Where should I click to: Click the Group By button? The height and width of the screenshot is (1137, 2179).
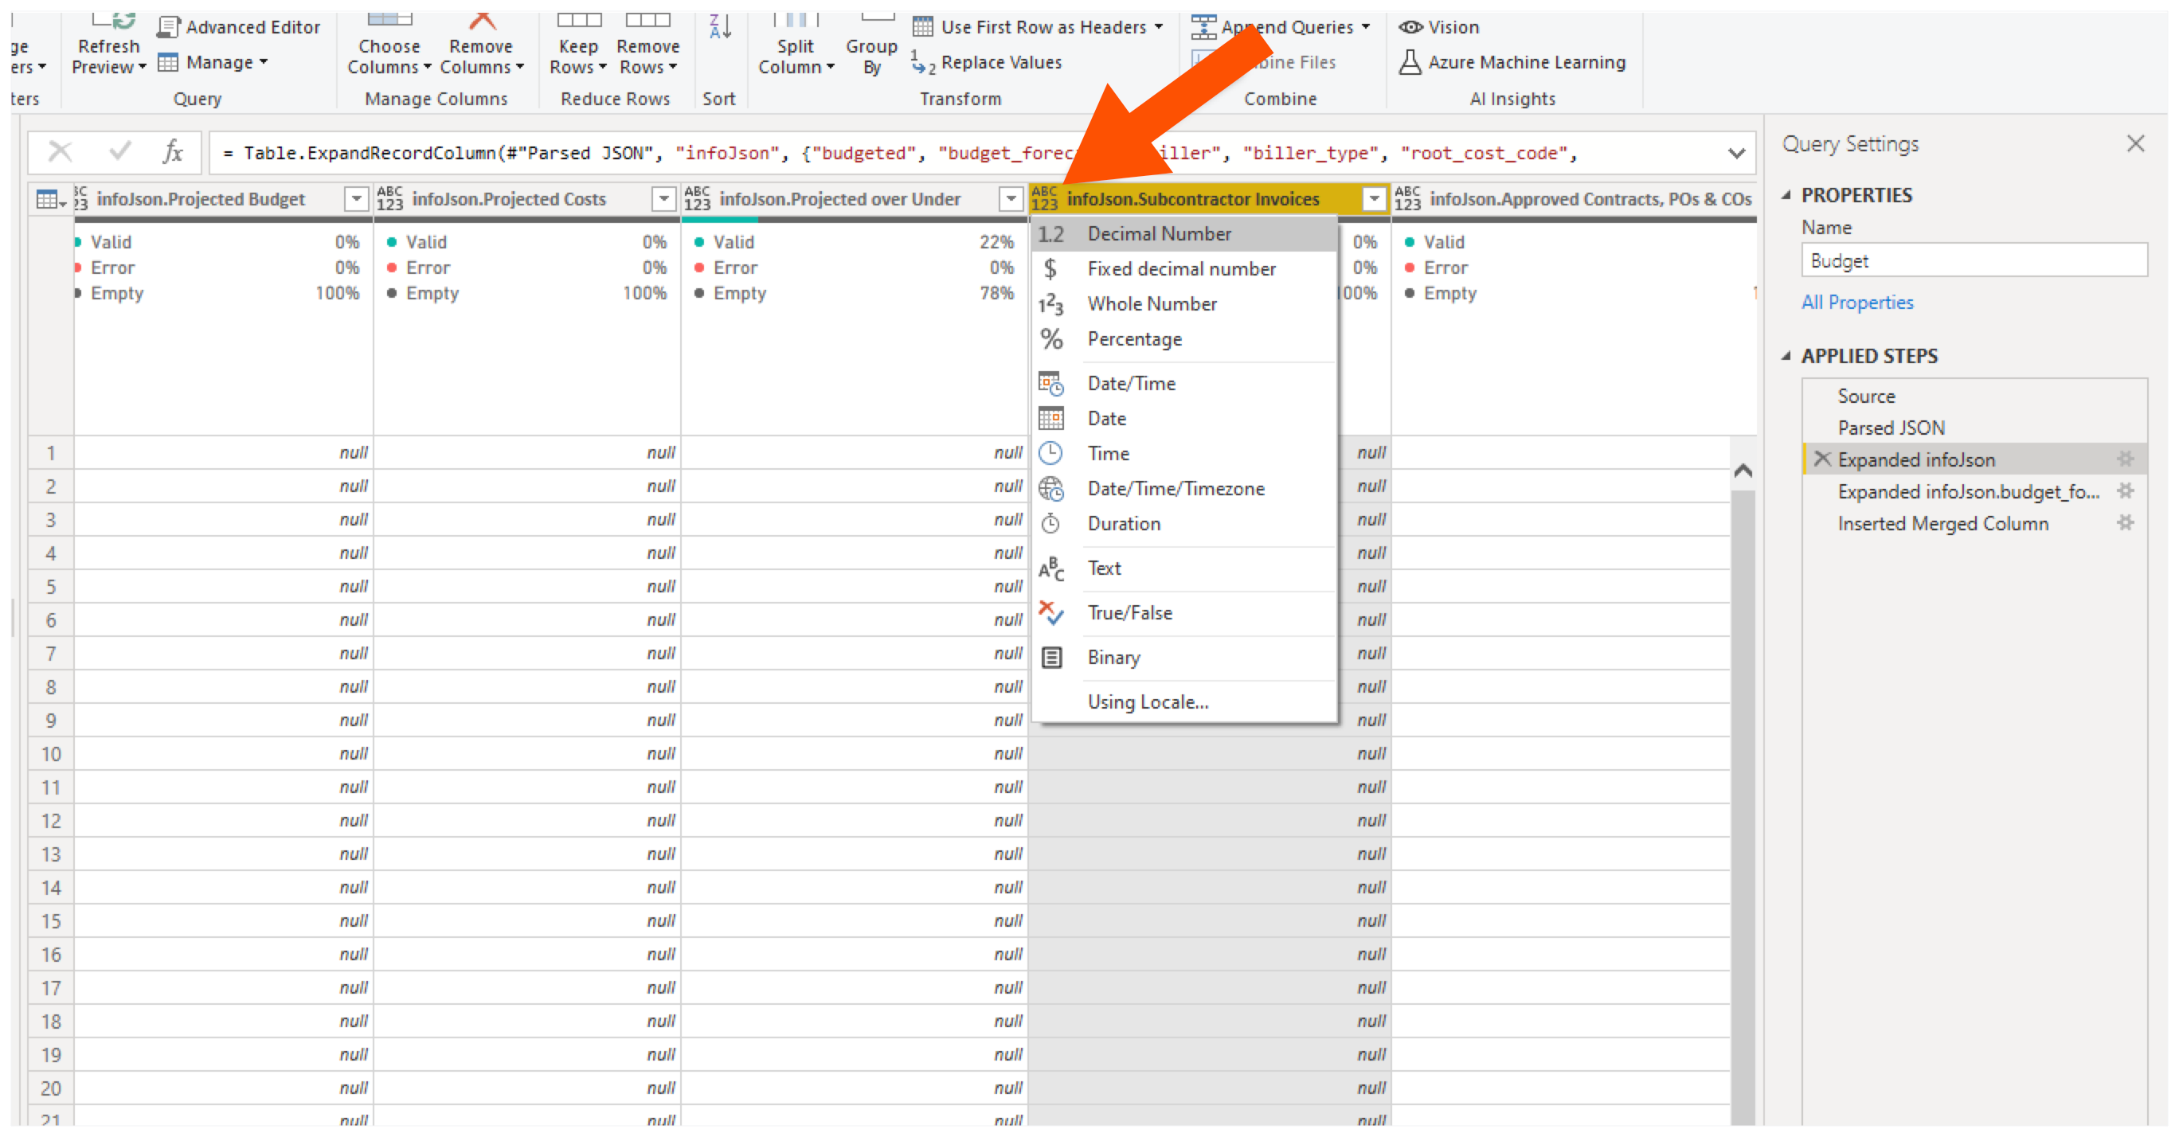pyautogui.click(x=872, y=46)
